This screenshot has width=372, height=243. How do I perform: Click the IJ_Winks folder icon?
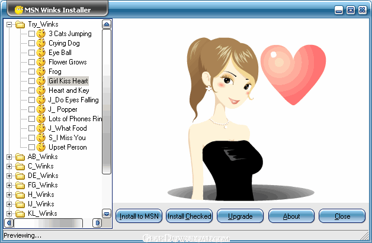pos(20,204)
